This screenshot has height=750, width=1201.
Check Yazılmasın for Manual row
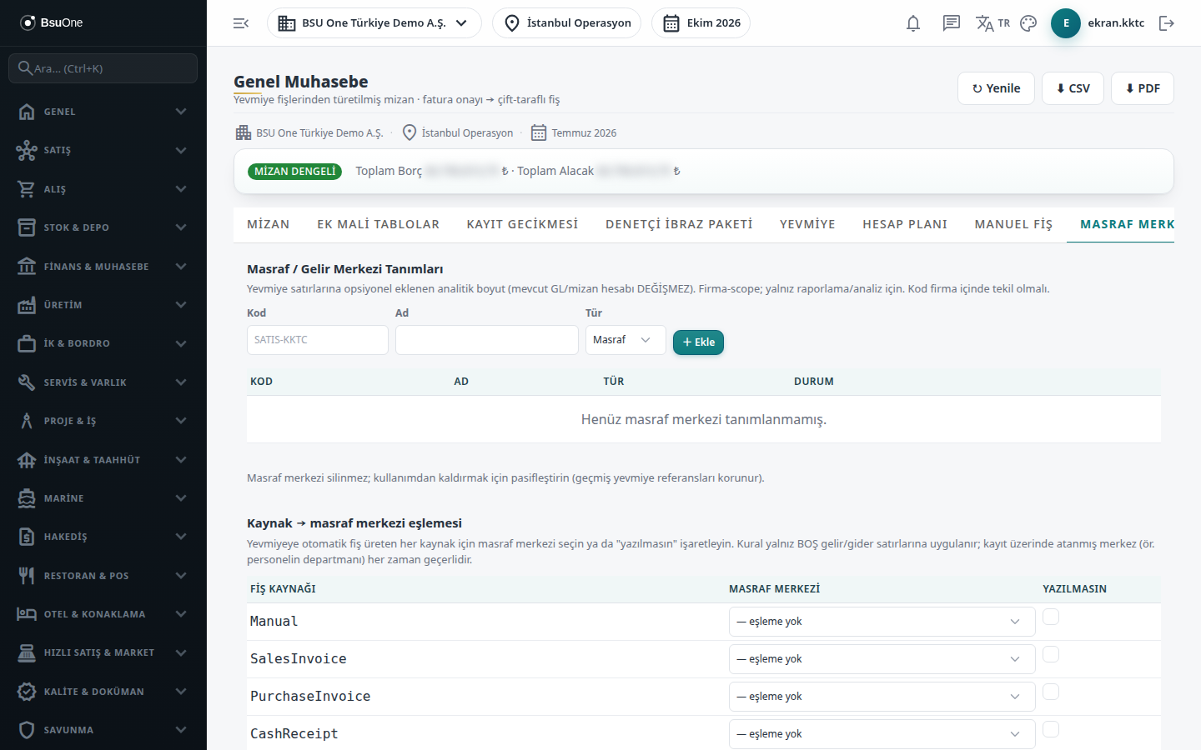[1051, 617]
